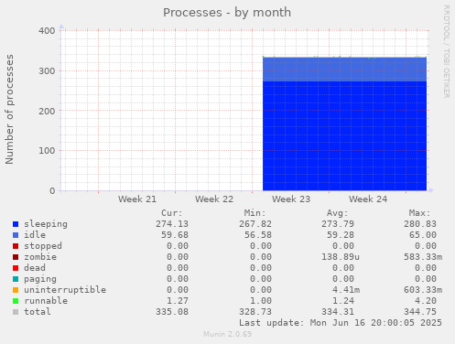Image resolution: width=455 pixels, height=344 pixels.
Task: Click uninterruptible maximum value 603.33m
Action: [423, 290]
